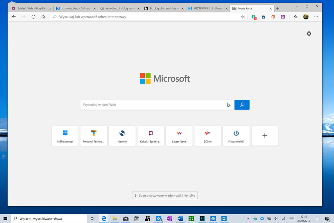Go back with the back arrow
Viewport: 334px width, 223px height.
click(14, 17)
